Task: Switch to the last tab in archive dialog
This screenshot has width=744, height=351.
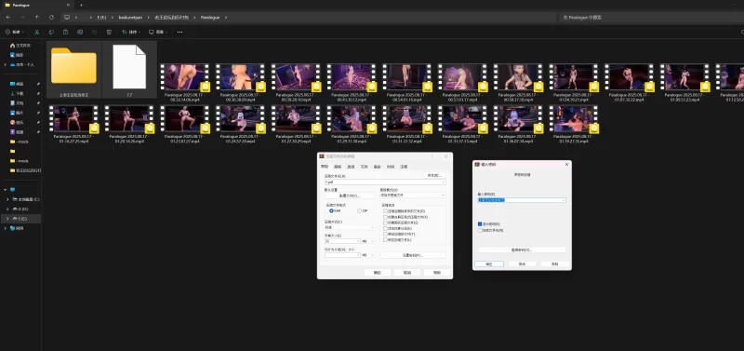Action: pos(404,168)
